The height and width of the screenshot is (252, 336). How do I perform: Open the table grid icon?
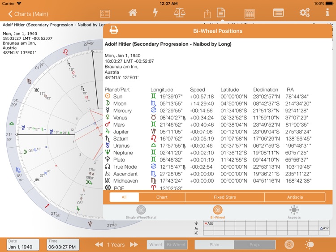pos(250,14)
